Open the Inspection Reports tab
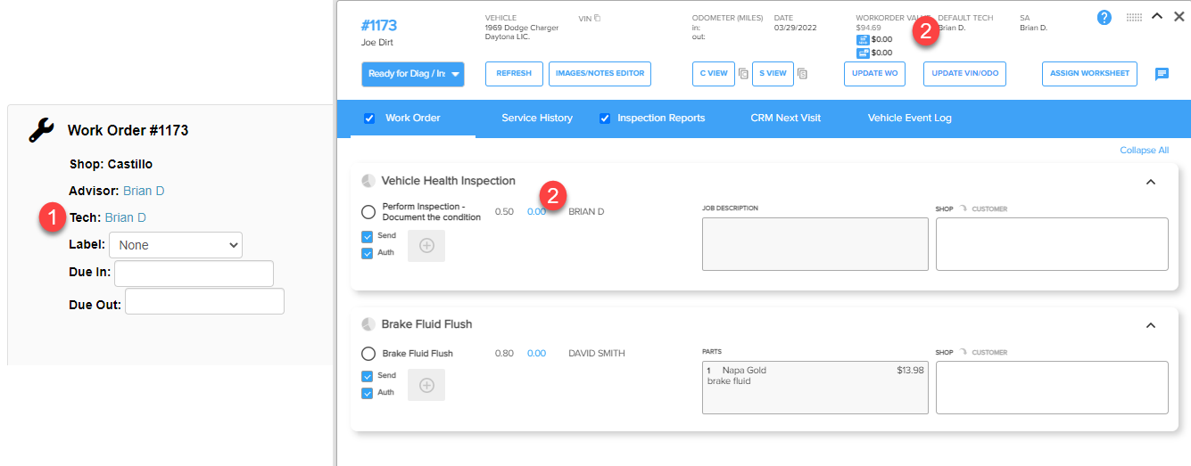This screenshot has height=466, width=1191. pyautogui.click(x=661, y=118)
